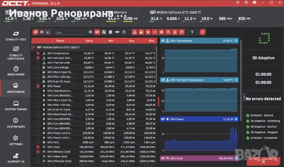Sort the table by the Value column
This screenshot has width=284, height=167.
tap(89, 40)
